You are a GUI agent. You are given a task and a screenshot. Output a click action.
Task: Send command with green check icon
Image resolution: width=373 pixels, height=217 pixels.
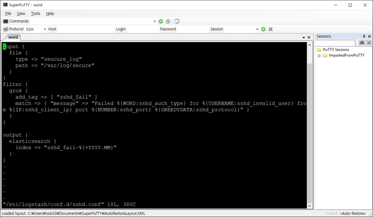(x=161, y=21)
